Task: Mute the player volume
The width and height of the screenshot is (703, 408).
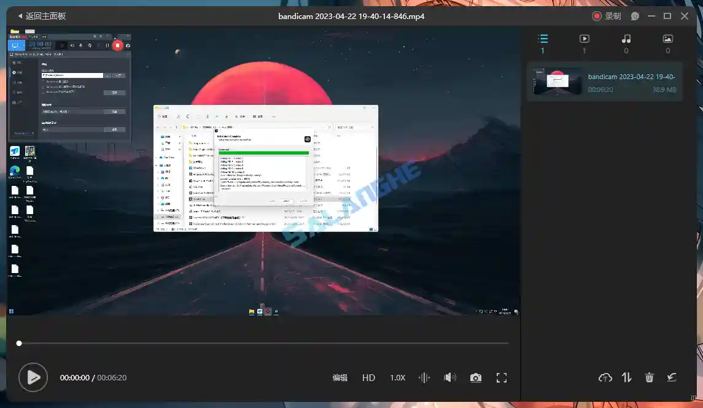Action: tap(449, 377)
